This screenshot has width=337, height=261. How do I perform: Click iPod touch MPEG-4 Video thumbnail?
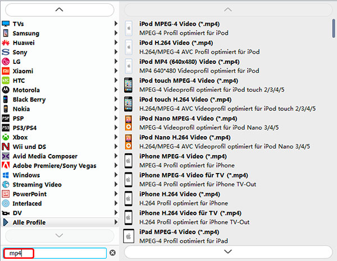click(x=128, y=85)
